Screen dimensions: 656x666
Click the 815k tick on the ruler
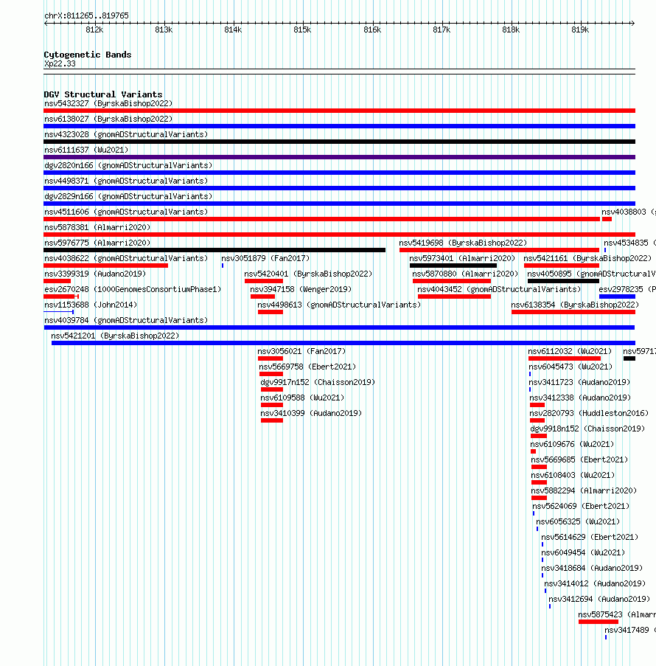tap(302, 30)
